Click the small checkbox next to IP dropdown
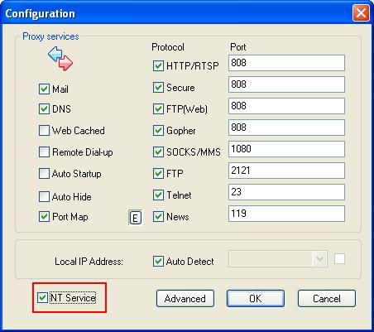Viewport: 374px width, 332px height. click(339, 259)
